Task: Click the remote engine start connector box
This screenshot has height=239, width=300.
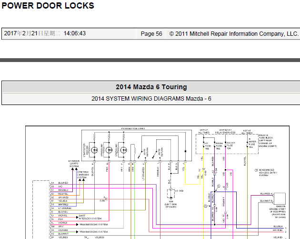Action: point(280,199)
